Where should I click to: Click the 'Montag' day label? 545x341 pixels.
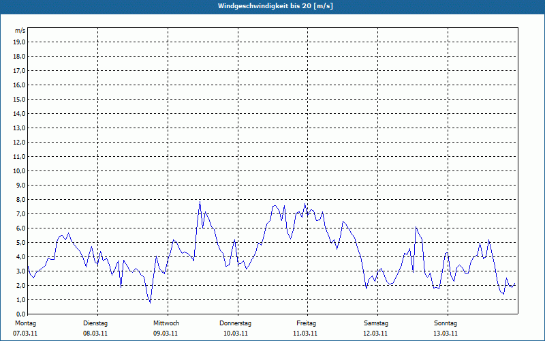click(x=25, y=323)
